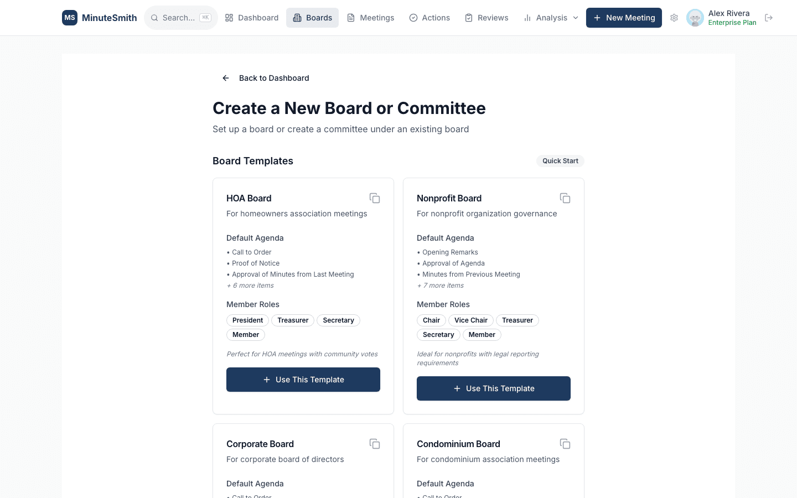The width and height of the screenshot is (797, 498).
Task: Switch to the Dashboard tab
Action: (x=252, y=17)
